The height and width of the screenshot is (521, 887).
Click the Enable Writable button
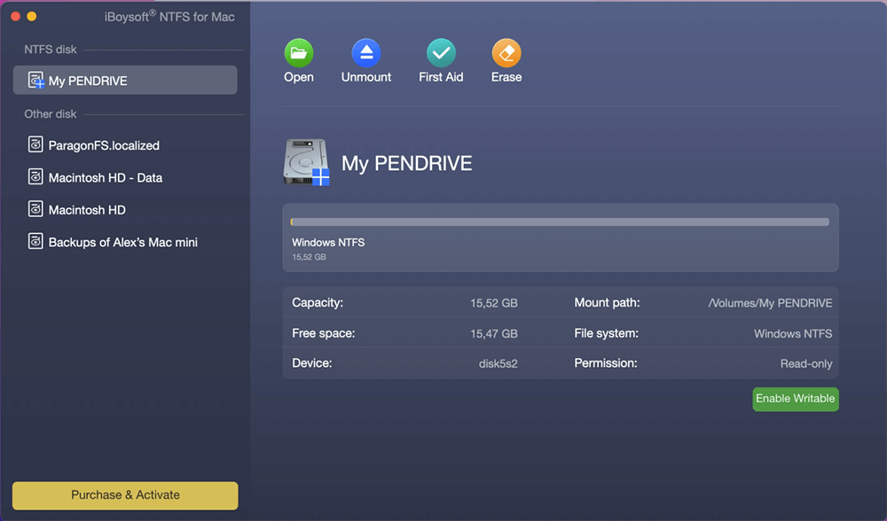796,399
